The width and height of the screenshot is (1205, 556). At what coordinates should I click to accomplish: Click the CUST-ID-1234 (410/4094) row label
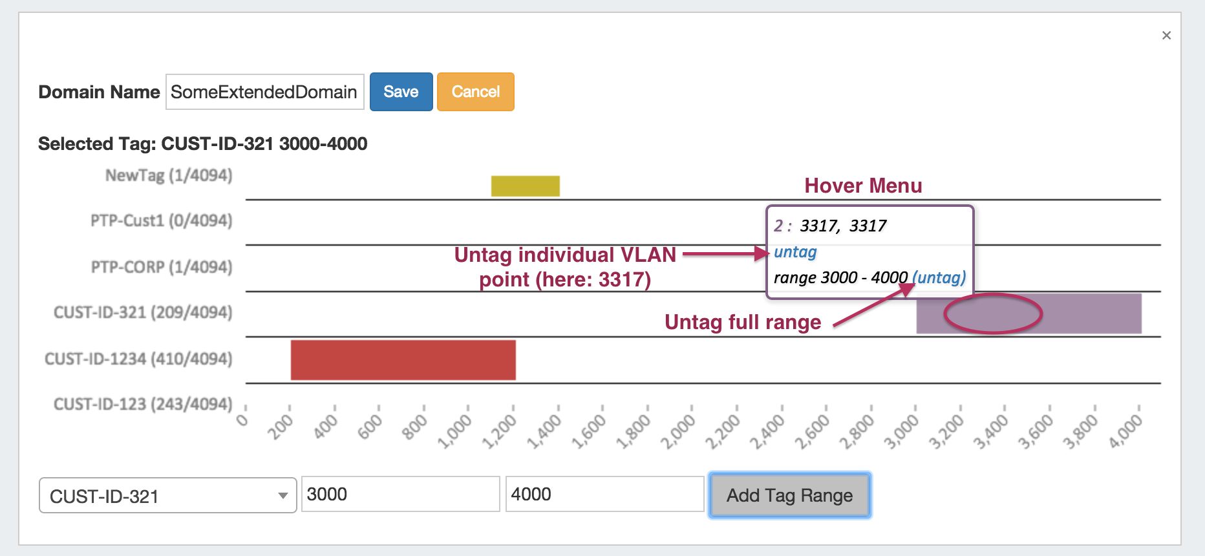(x=138, y=359)
